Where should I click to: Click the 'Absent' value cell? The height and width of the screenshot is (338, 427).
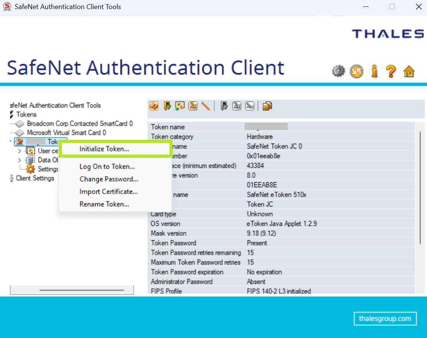[256, 282]
